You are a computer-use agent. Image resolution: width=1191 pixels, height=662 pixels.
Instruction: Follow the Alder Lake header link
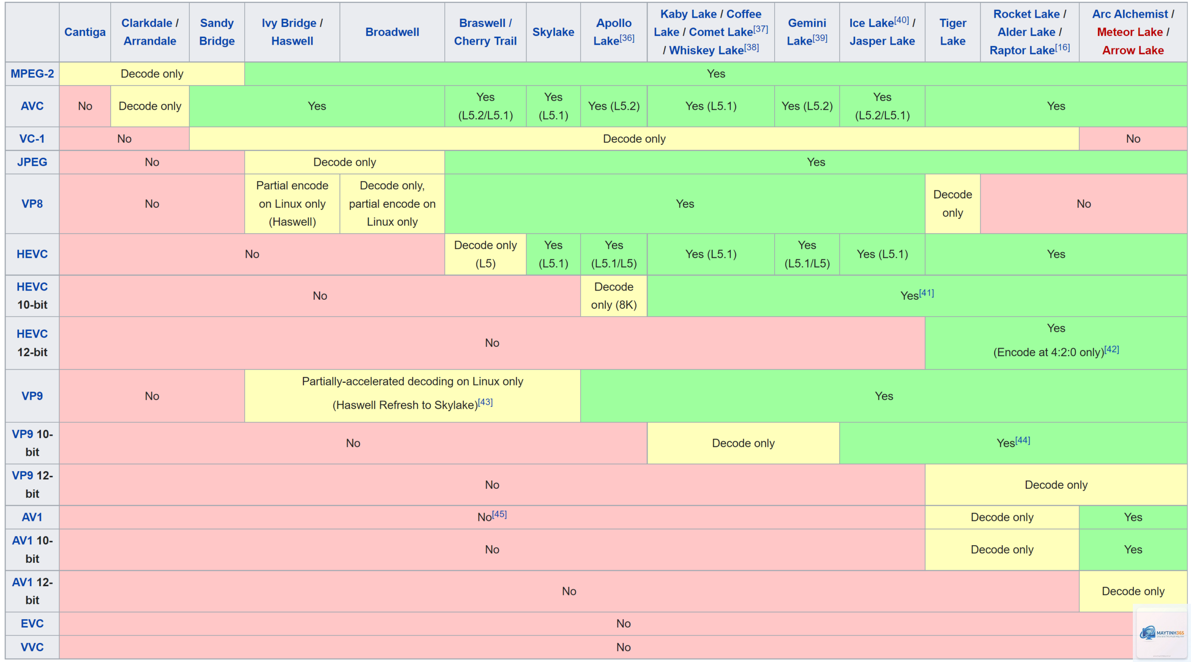1026,32
